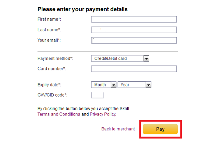Viewport: 220px width, 142px height.
Task: Open the Terms and Conditions link
Action: (59, 114)
